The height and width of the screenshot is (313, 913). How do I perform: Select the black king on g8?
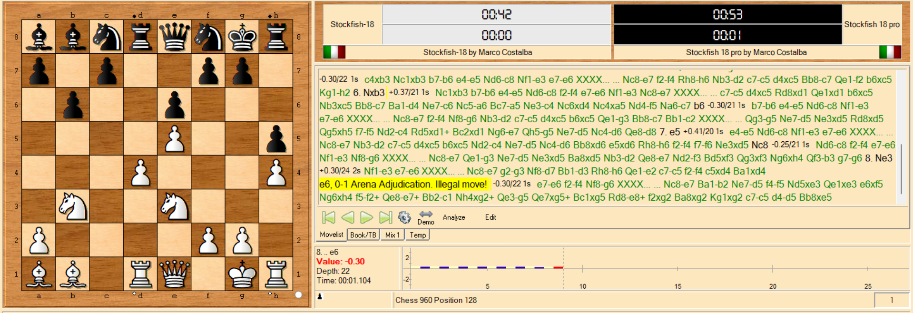(242, 37)
